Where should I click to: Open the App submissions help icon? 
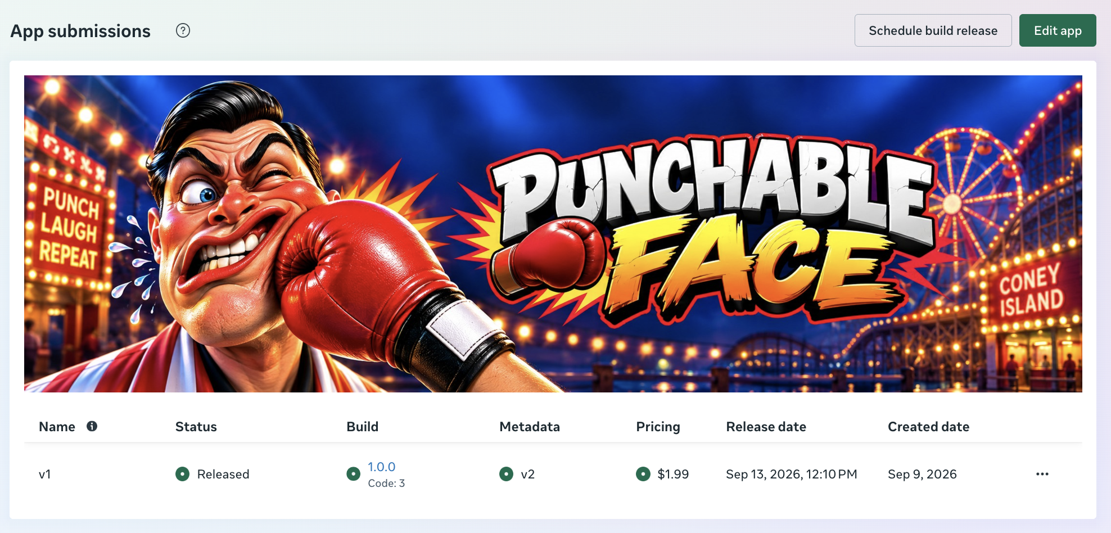pos(183,30)
